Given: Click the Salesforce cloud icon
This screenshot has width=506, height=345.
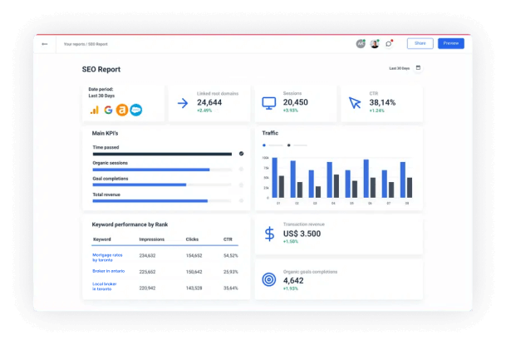Looking at the screenshot, I should coord(135,109).
